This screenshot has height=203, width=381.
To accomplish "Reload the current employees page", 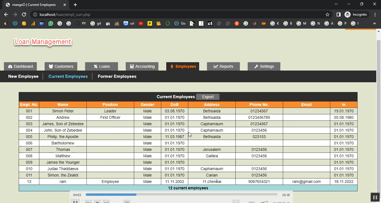I will point(24,14).
